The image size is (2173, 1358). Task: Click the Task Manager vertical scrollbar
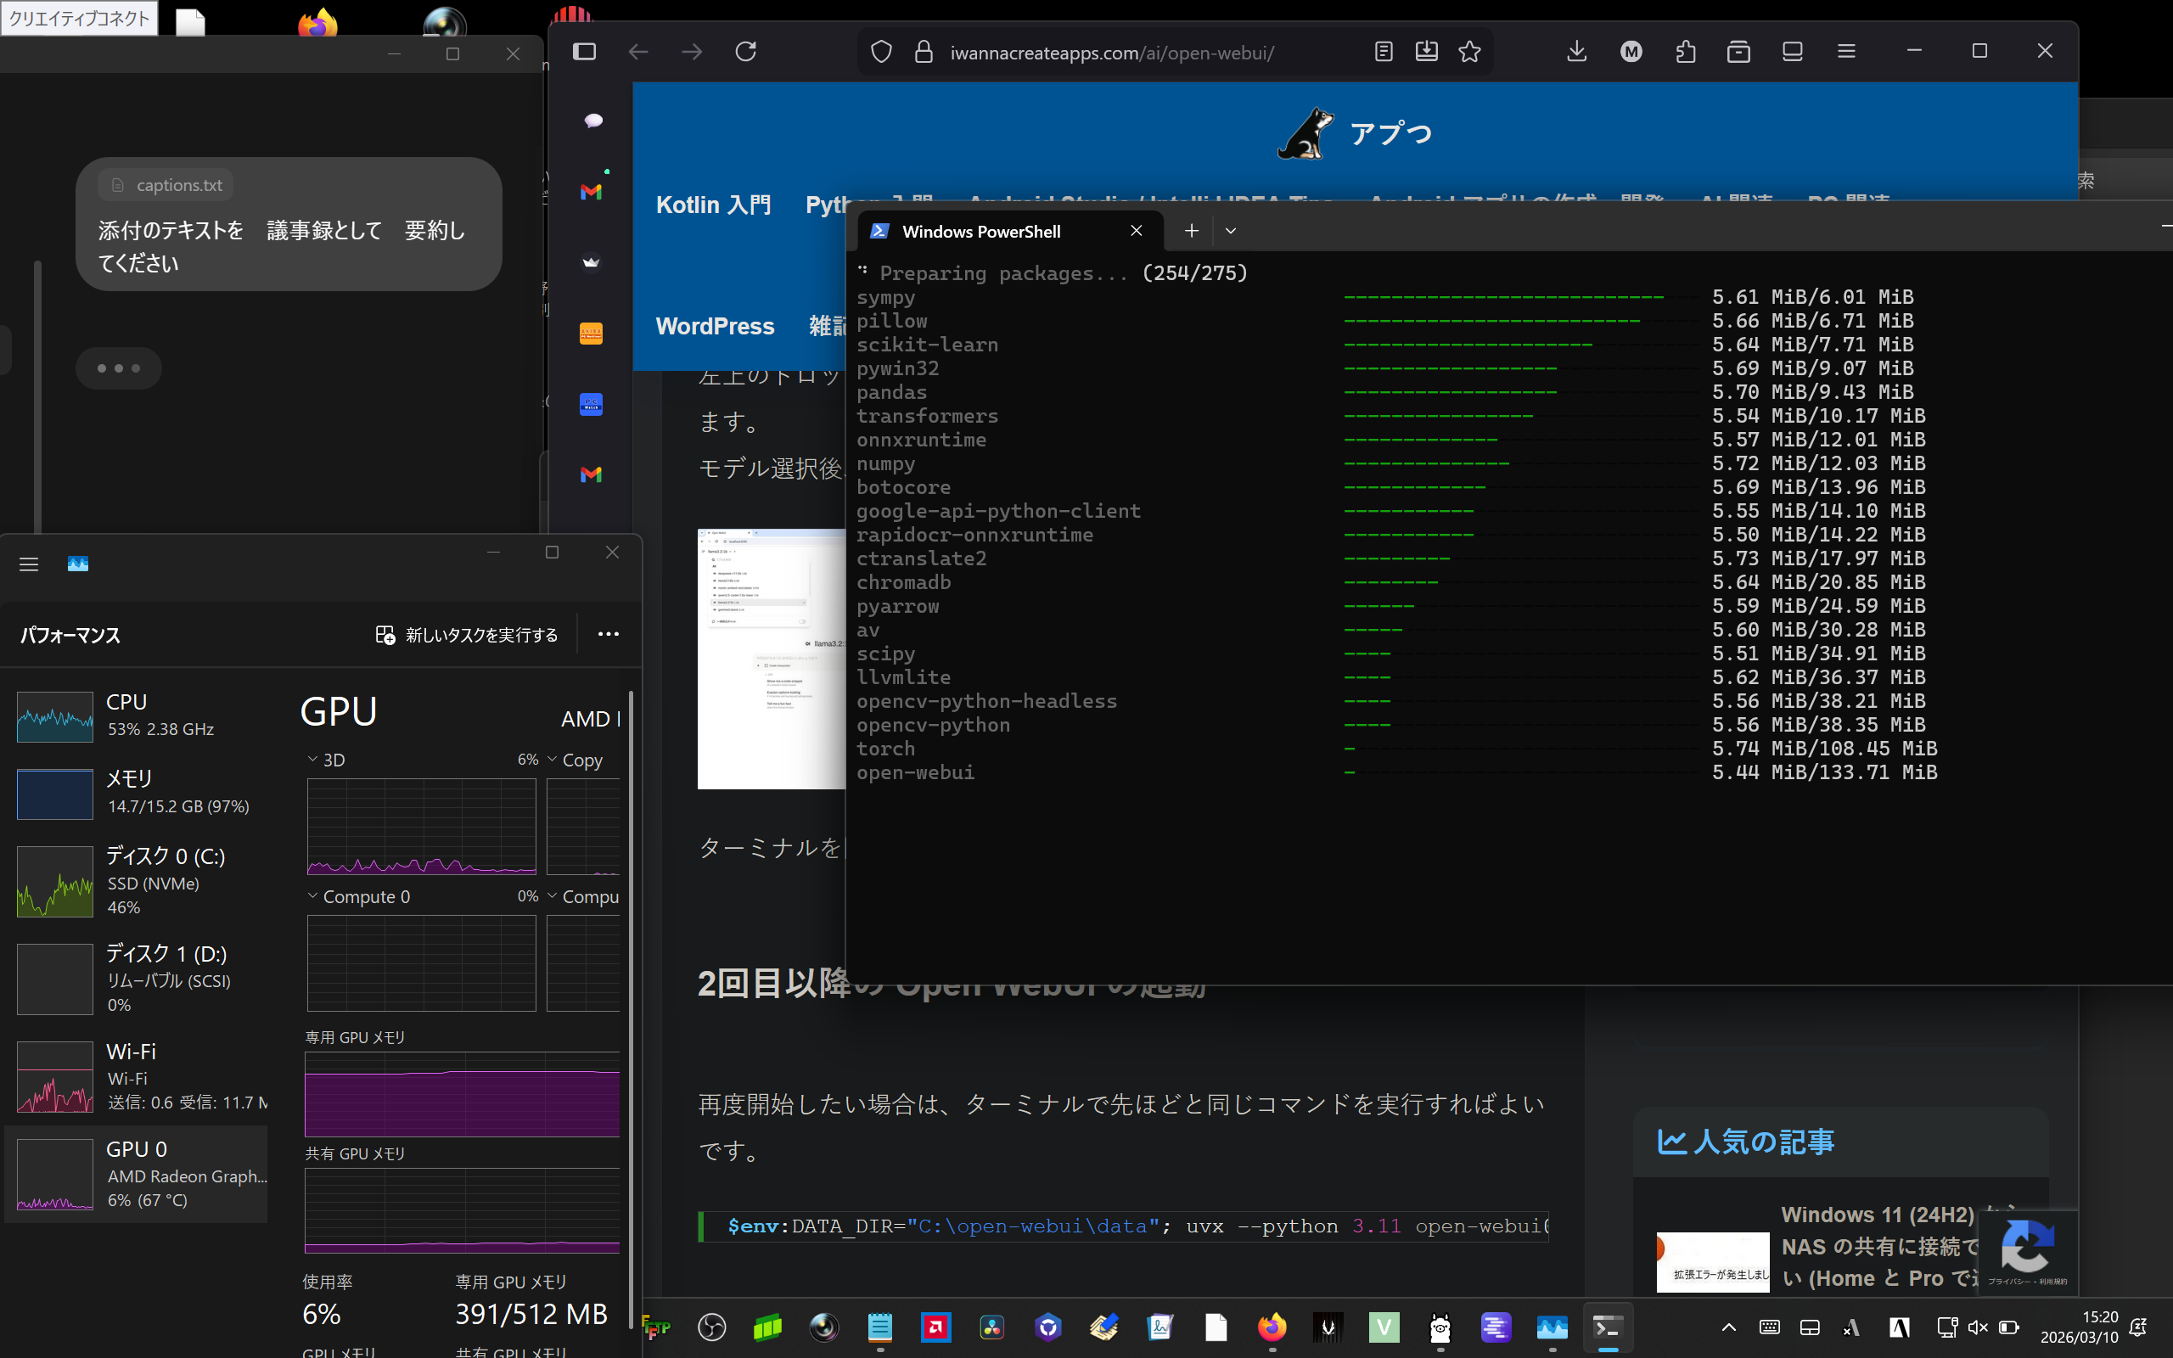point(632,988)
